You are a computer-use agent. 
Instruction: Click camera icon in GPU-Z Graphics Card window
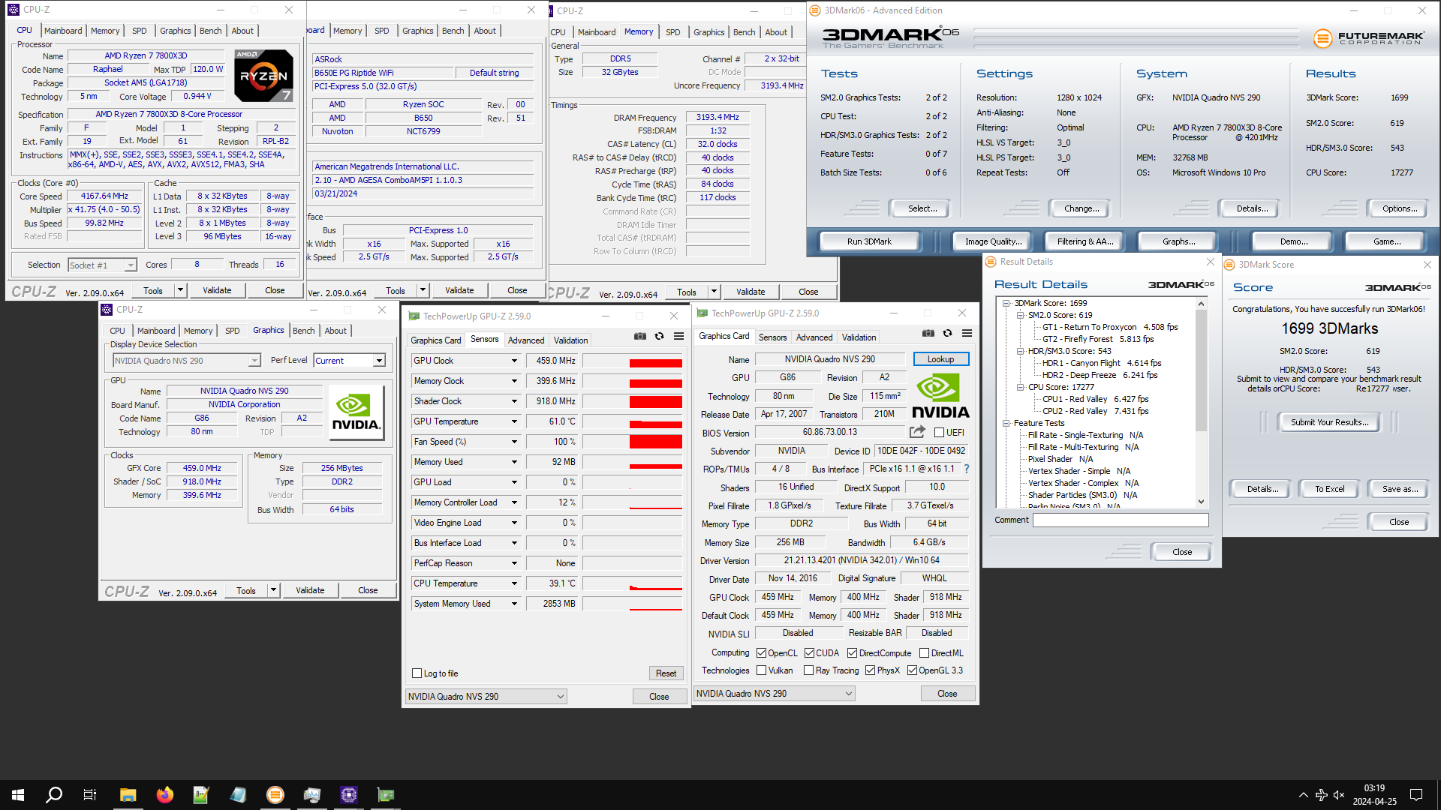coord(928,333)
